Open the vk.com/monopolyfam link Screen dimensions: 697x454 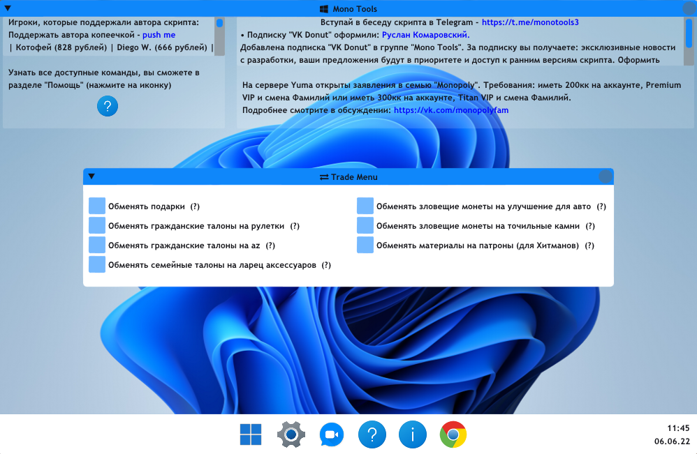click(x=451, y=110)
